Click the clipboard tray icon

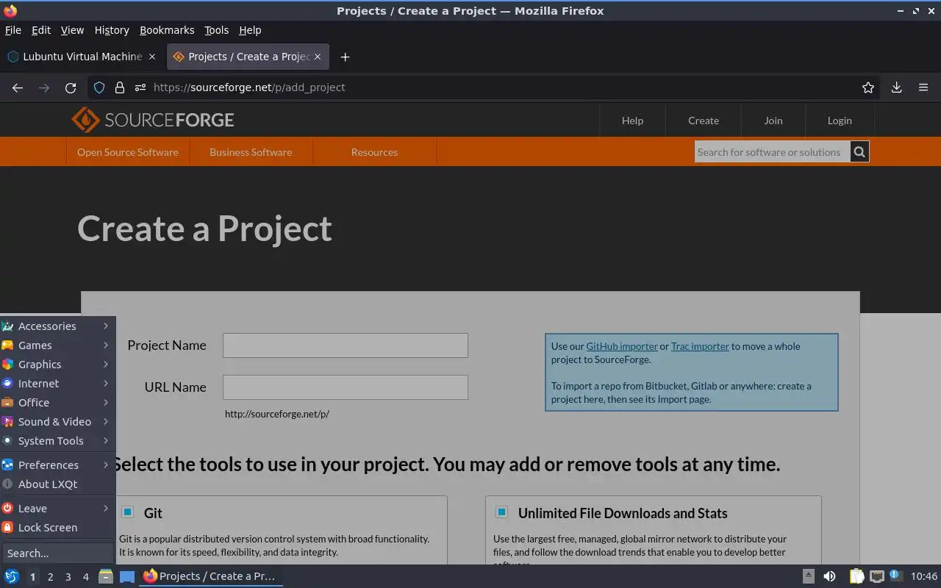856,576
